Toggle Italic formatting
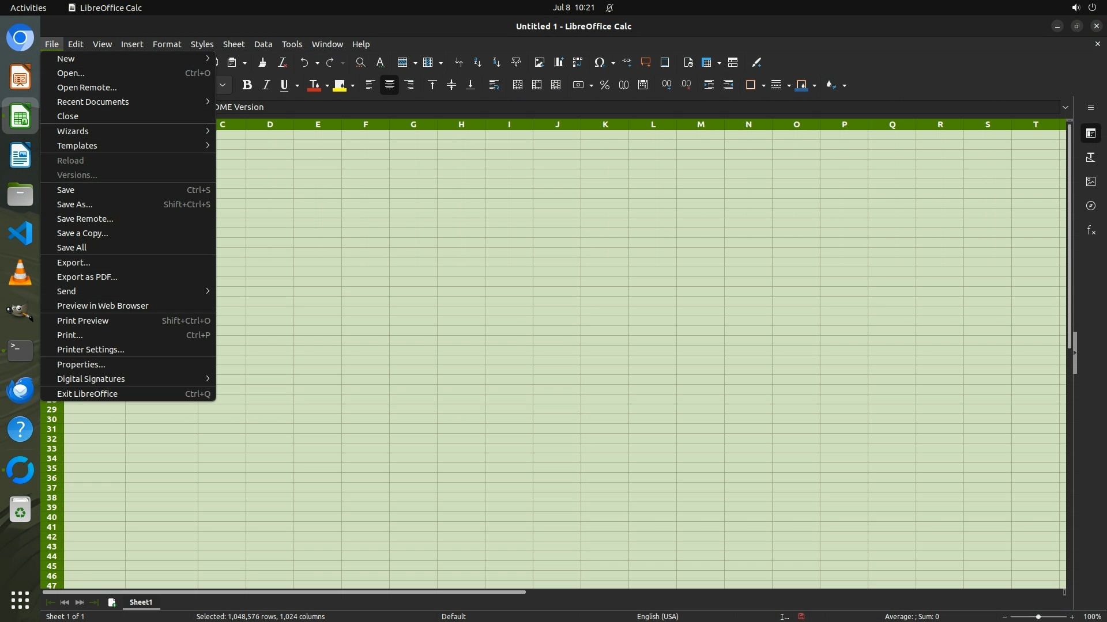The height and width of the screenshot is (622, 1107). point(266,85)
